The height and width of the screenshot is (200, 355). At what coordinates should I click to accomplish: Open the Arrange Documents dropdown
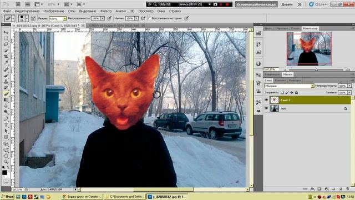pyautogui.click(x=68, y=4)
